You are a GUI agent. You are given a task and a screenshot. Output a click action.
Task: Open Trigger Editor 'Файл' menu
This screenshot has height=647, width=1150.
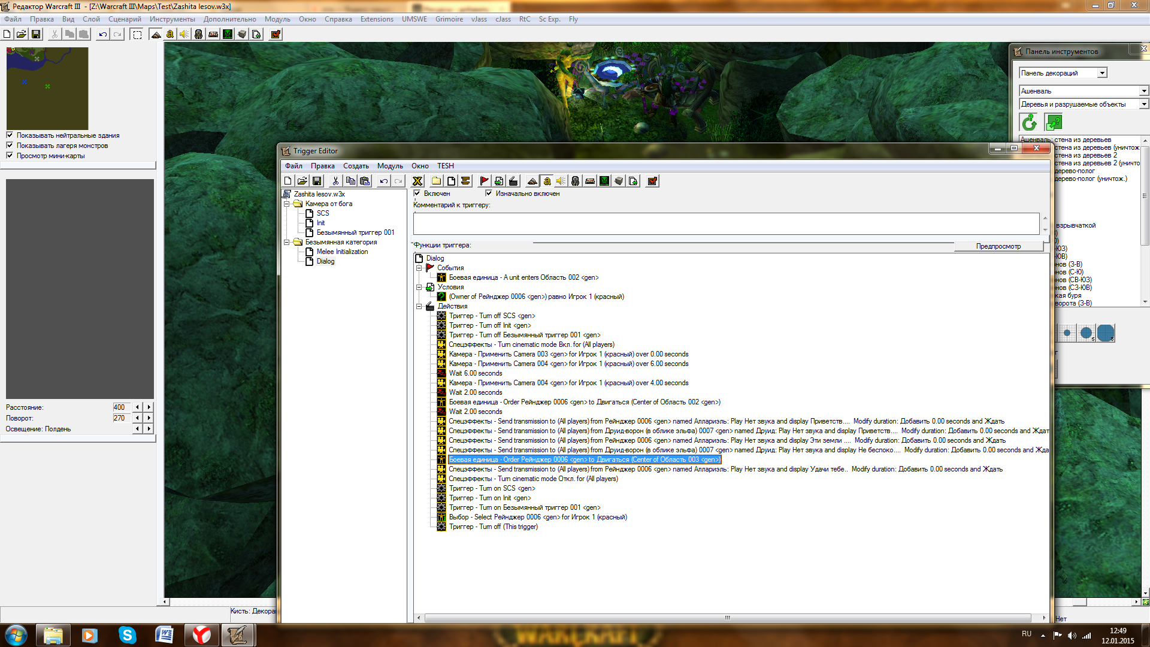(293, 166)
